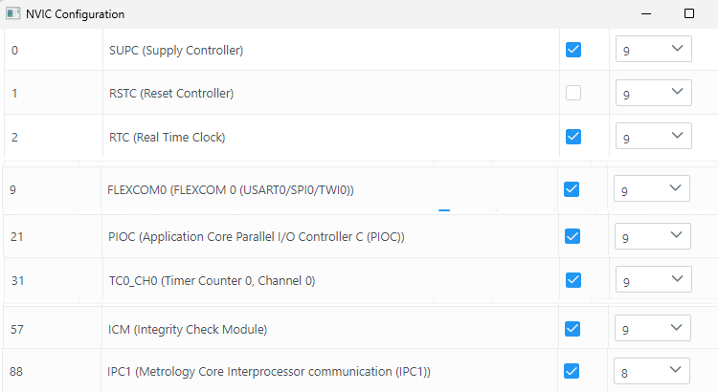Open the RTC priority dropdown
The height and width of the screenshot is (392, 718).
(653, 138)
